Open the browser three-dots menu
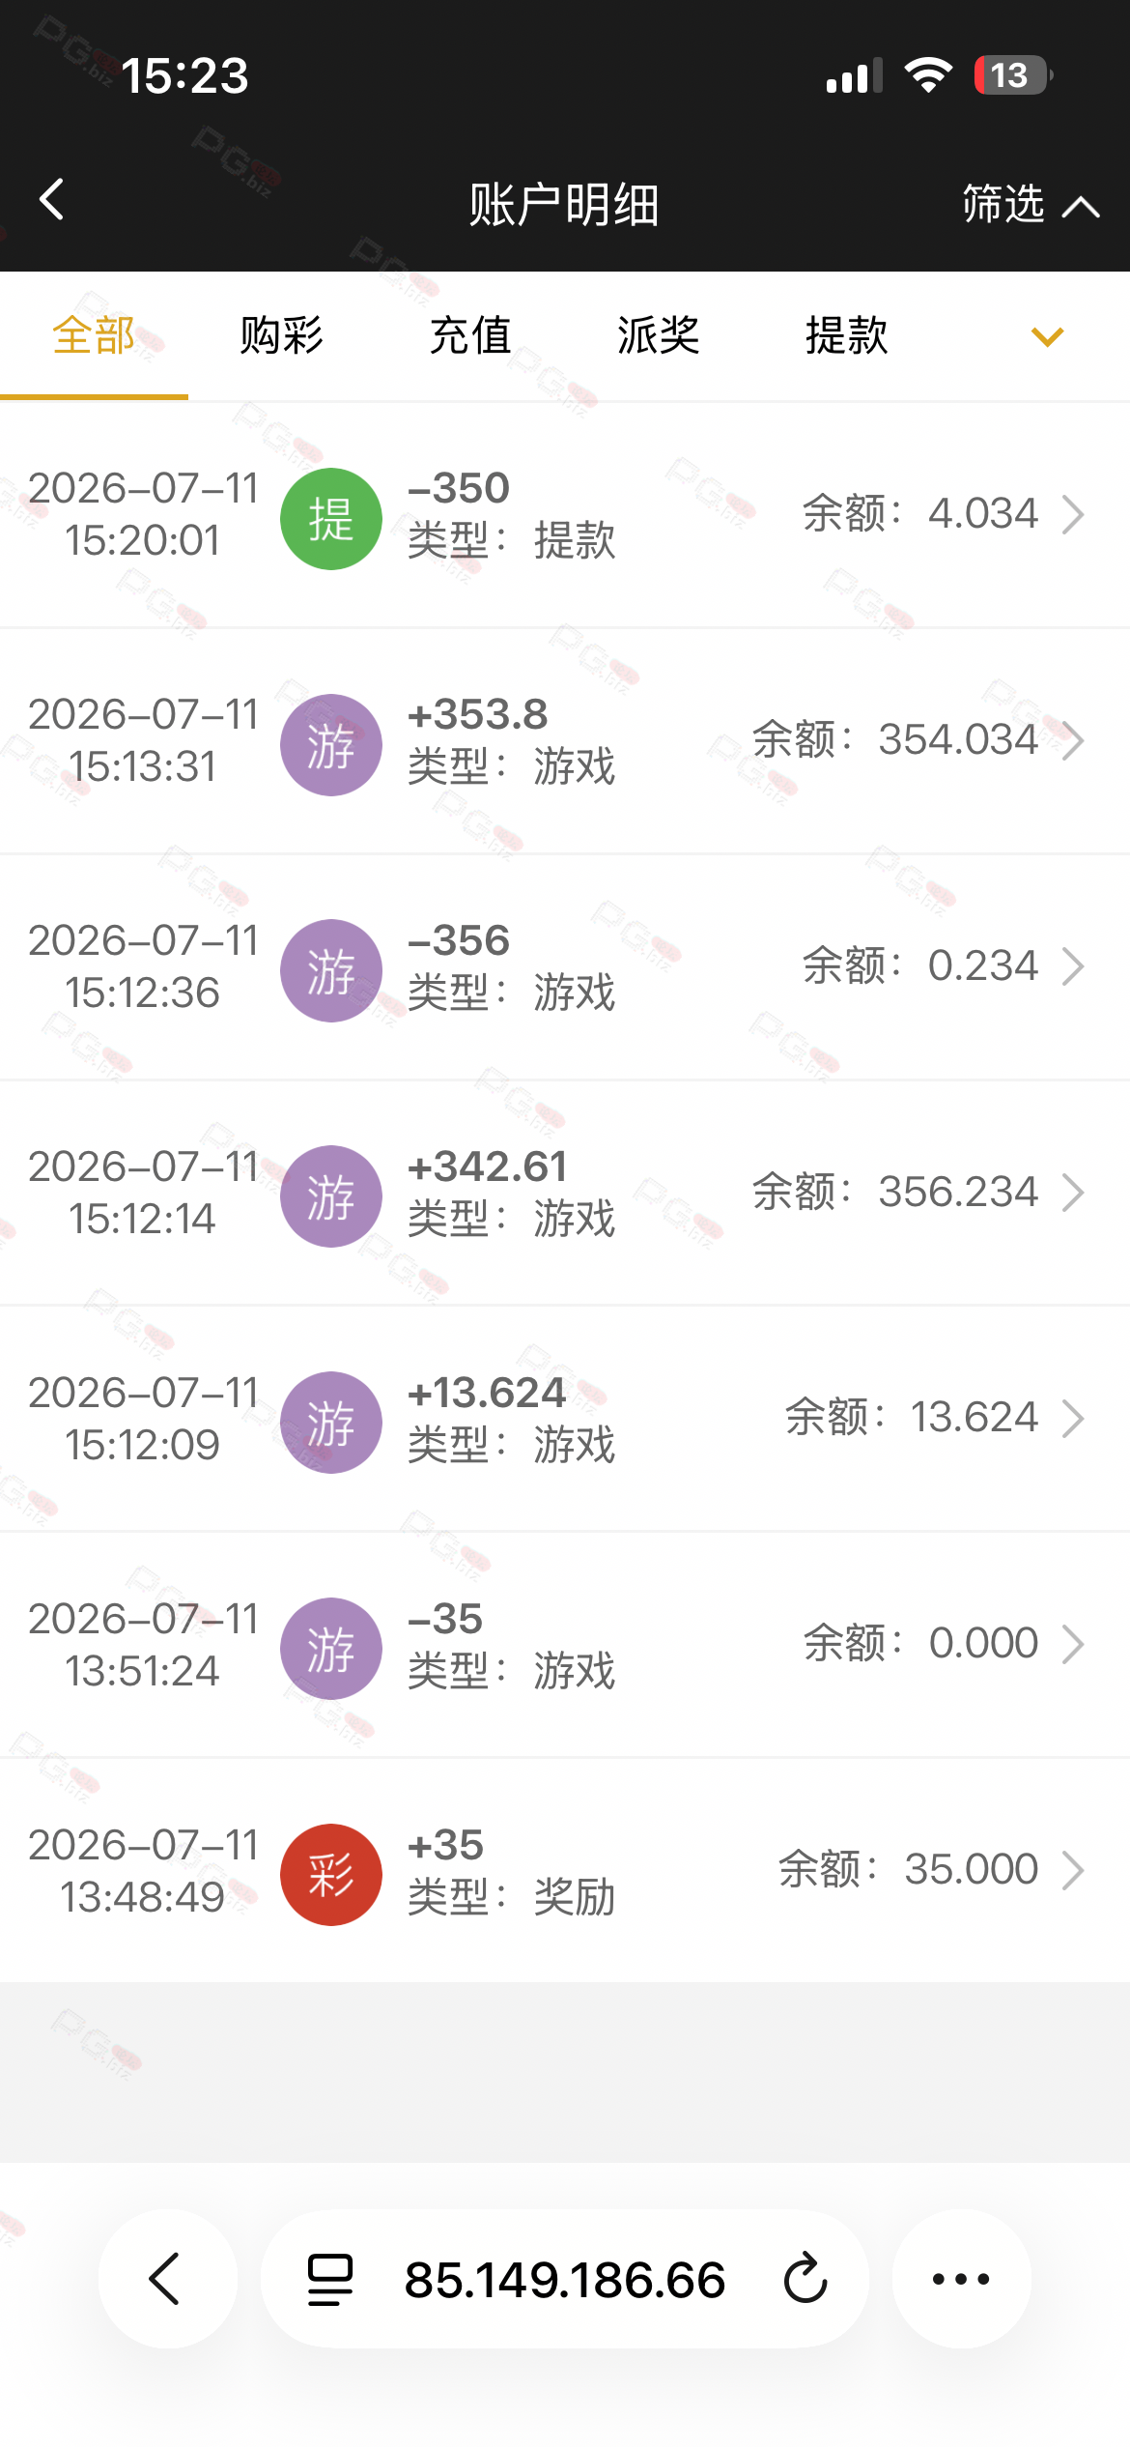This screenshot has height=2447, width=1130. 961,2279
